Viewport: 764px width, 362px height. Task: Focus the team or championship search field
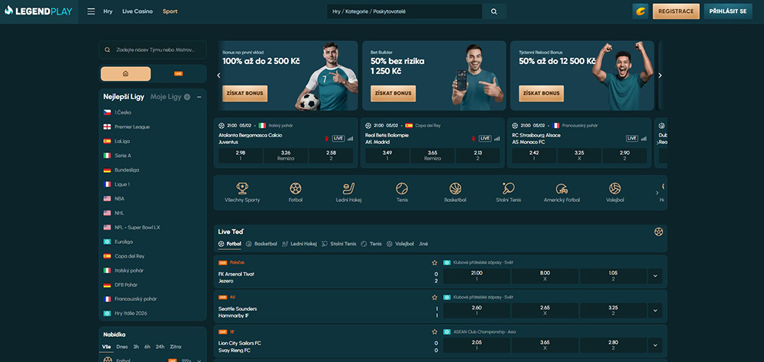click(153, 50)
